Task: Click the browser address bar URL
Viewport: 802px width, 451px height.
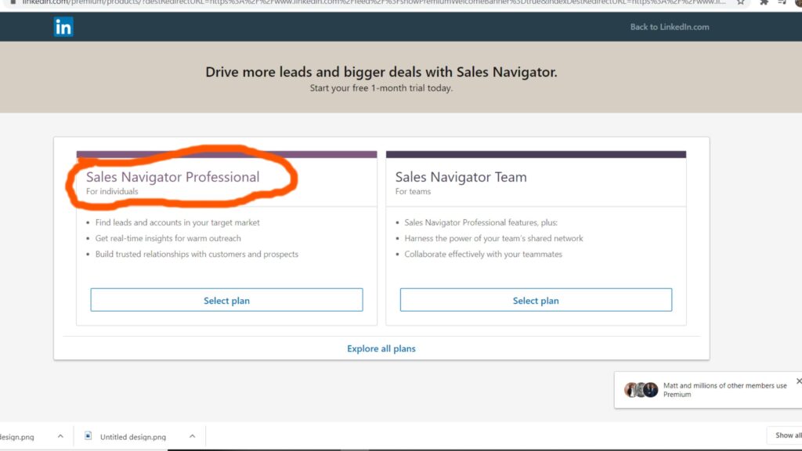Action: pos(374,2)
